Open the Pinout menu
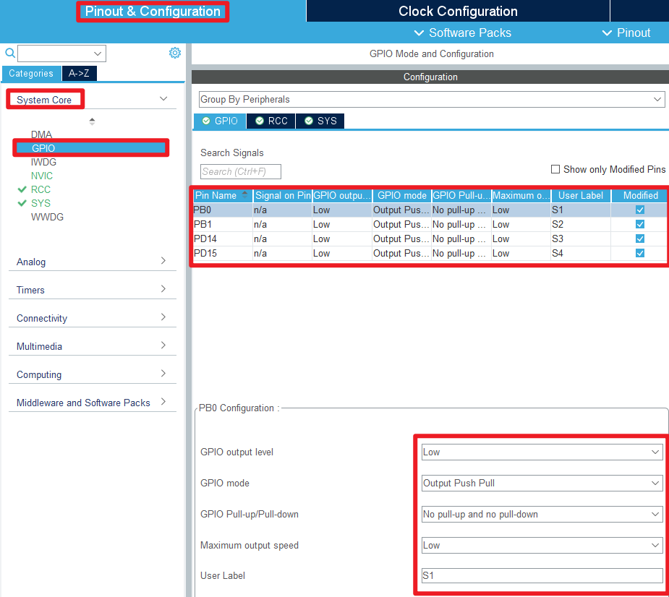 [626, 33]
